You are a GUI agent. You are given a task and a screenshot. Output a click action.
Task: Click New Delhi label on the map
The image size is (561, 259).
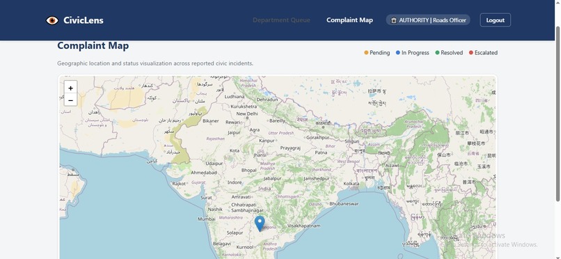pos(247,113)
